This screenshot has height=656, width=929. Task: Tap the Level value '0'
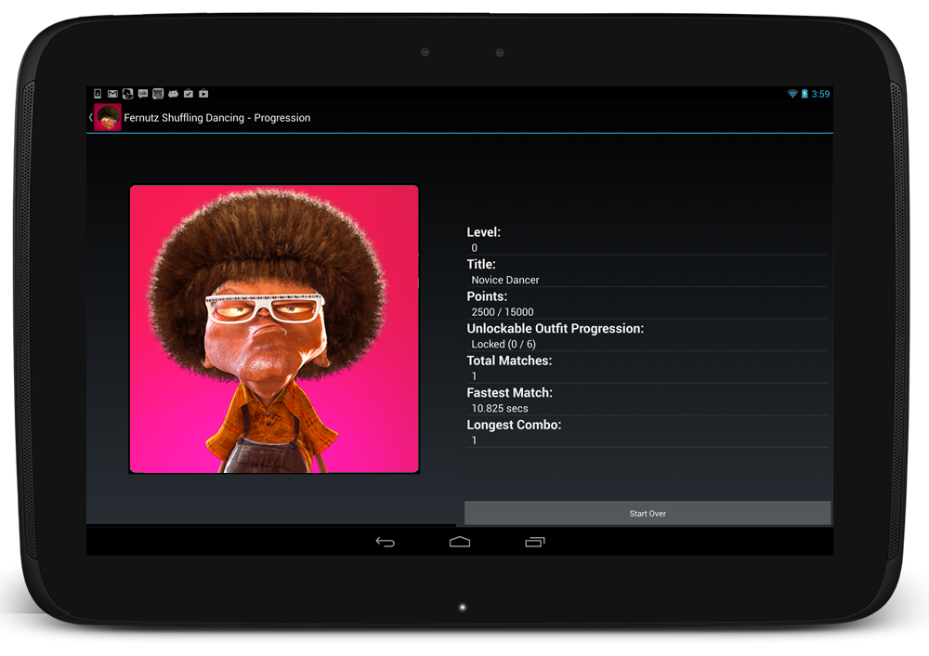[x=474, y=248]
